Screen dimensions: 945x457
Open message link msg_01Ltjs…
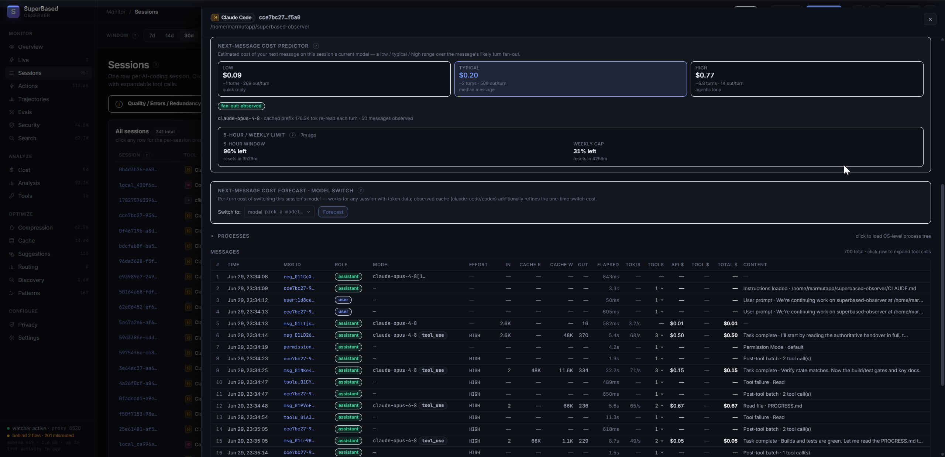[299, 323]
